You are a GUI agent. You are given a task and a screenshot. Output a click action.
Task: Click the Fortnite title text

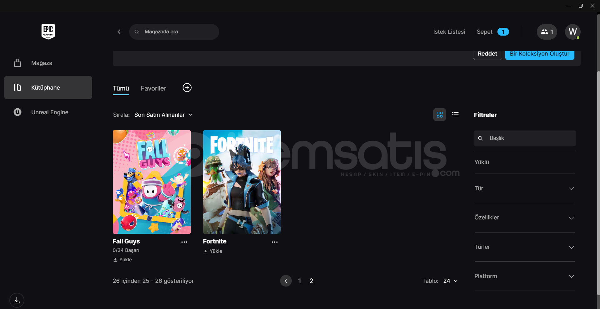[215, 241]
